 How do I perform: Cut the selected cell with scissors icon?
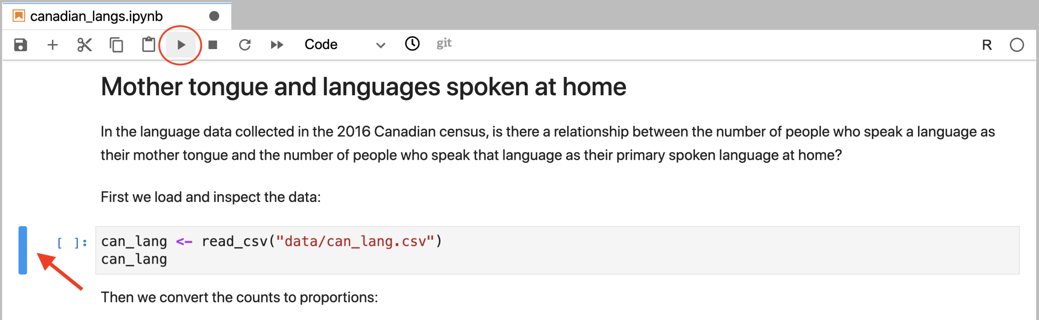tap(84, 45)
